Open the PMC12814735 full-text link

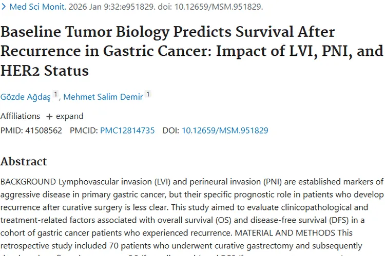(x=127, y=131)
